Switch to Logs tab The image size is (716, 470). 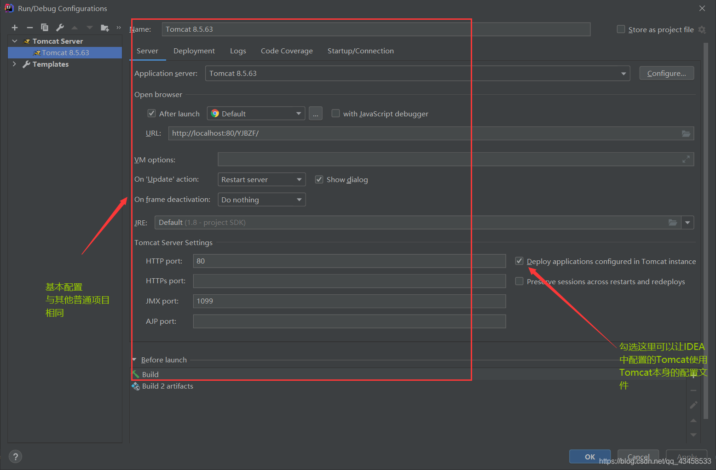(x=238, y=51)
